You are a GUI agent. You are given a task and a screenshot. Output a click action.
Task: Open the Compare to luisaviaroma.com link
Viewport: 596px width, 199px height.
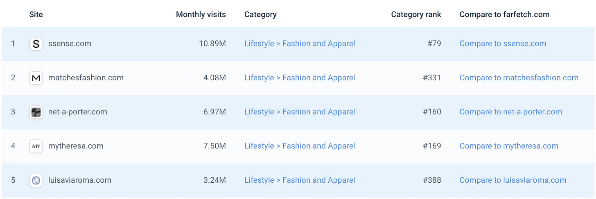pos(513,180)
